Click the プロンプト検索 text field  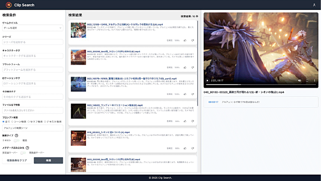[33, 128]
